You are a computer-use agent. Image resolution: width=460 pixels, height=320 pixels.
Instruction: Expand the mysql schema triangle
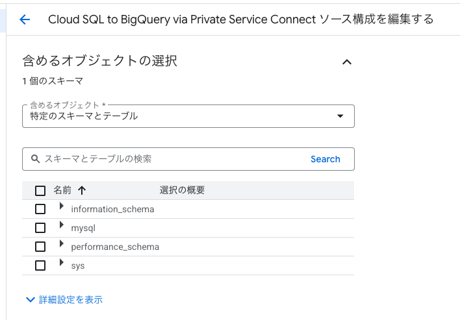61,225
